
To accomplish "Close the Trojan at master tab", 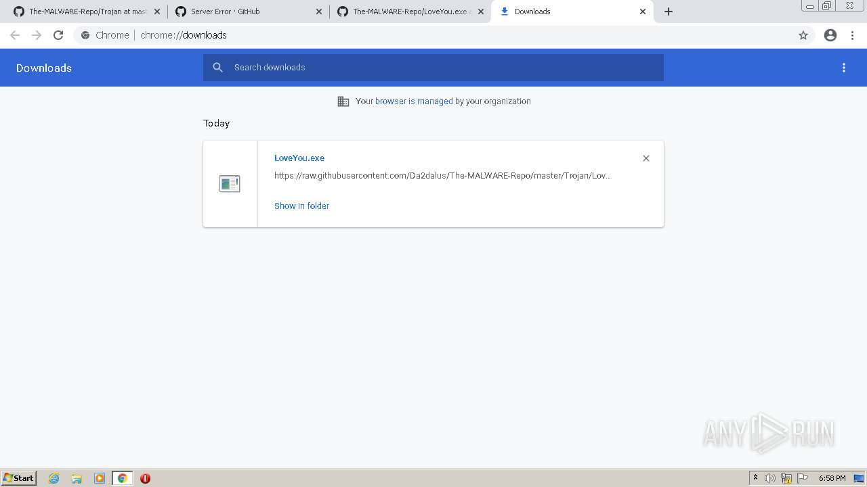I will [x=157, y=11].
